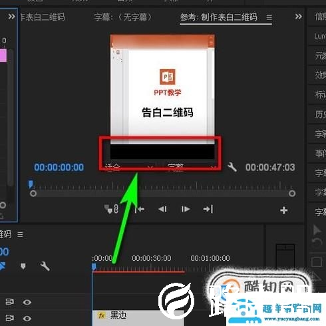Toggle the timeline snap icon

3,266
